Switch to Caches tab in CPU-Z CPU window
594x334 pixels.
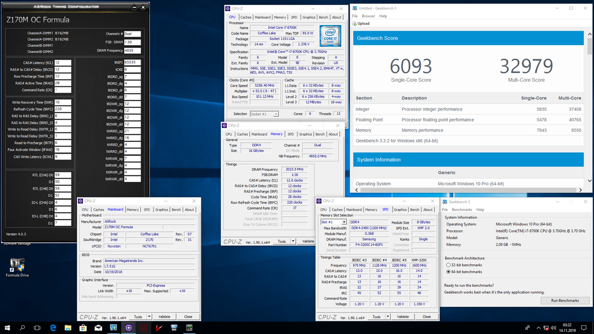point(246,17)
